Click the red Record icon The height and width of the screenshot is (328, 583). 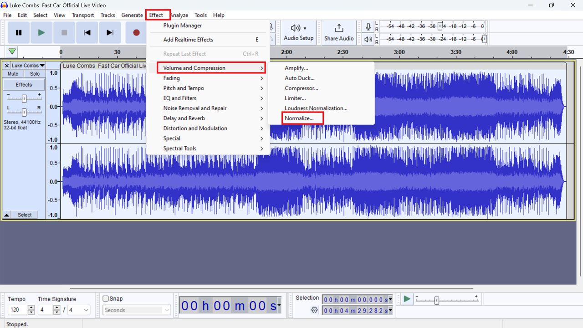[136, 32]
